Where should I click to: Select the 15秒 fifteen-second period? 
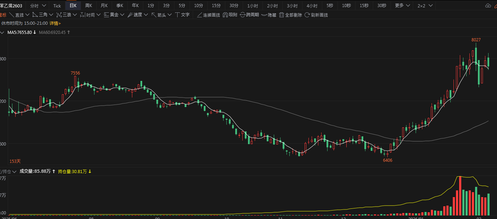coord(364,6)
